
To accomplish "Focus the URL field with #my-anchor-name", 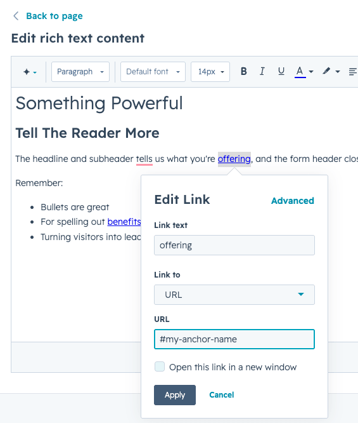I will (234, 339).
